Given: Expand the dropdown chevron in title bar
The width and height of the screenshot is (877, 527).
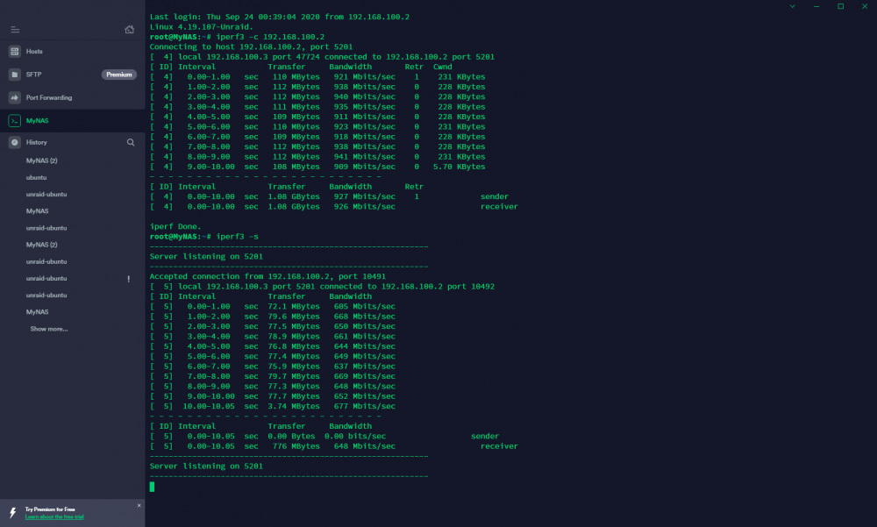Looking at the screenshot, I should [x=793, y=6].
